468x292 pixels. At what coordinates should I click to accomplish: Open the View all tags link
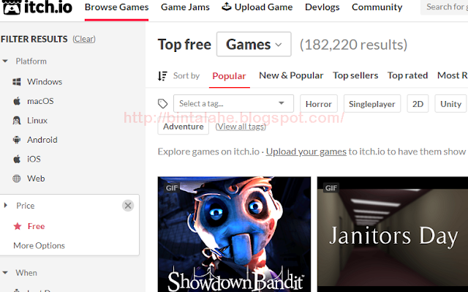click(x=241, y=127)
